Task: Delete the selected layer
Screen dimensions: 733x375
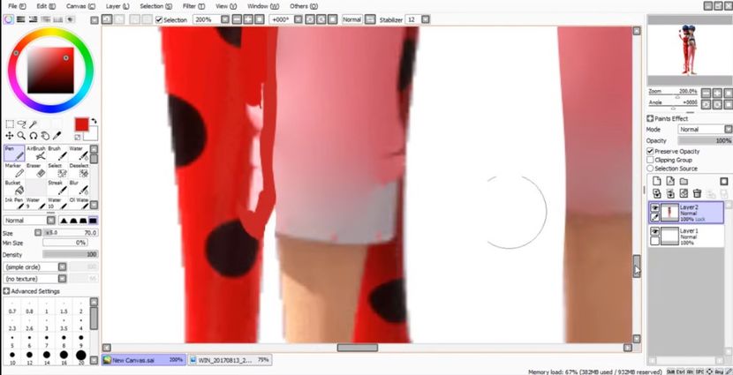Action: 697,193
